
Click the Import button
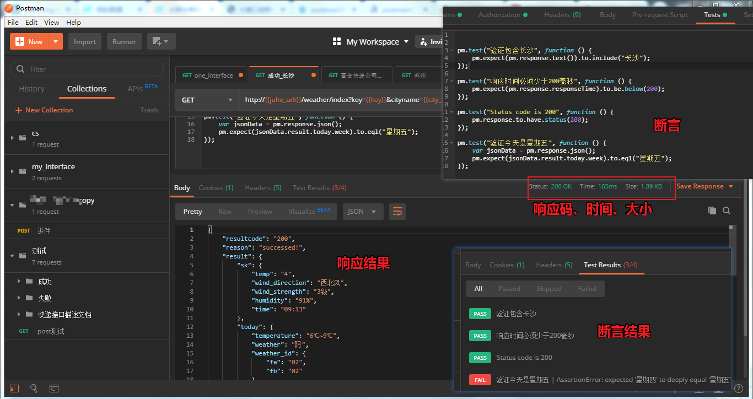point(85,41)
